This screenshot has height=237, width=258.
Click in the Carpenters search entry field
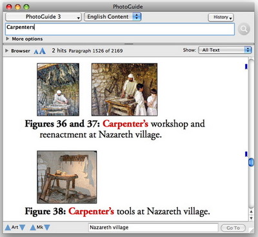120,29
